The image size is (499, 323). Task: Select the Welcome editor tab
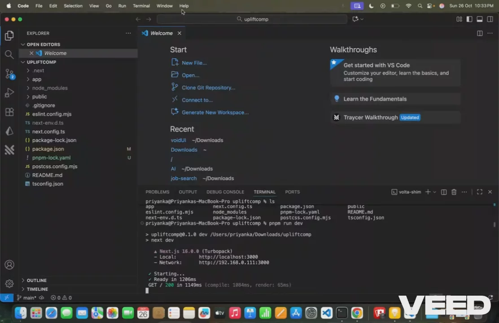[x=162, y=33]
